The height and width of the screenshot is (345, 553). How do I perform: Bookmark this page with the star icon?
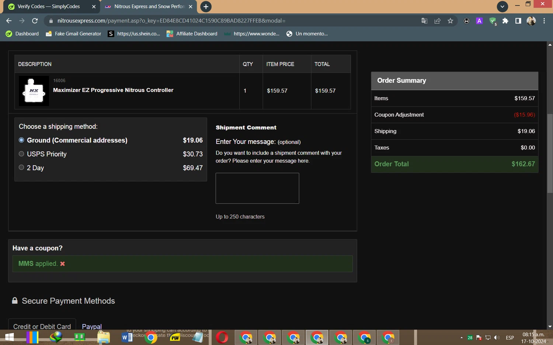pyautogui.click(x=450, y=21)
